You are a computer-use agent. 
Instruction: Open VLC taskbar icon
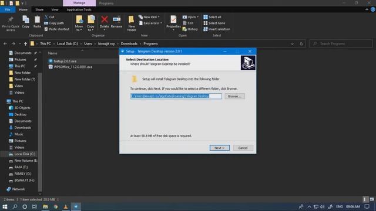coord(65,206)
